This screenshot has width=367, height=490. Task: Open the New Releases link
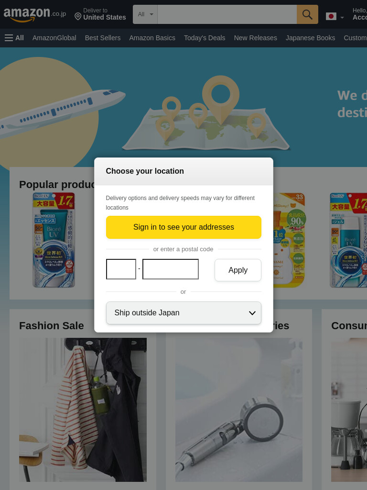click(256, 38)
